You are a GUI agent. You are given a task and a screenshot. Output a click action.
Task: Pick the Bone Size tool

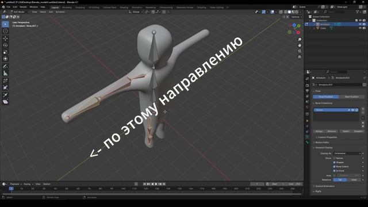5,87
